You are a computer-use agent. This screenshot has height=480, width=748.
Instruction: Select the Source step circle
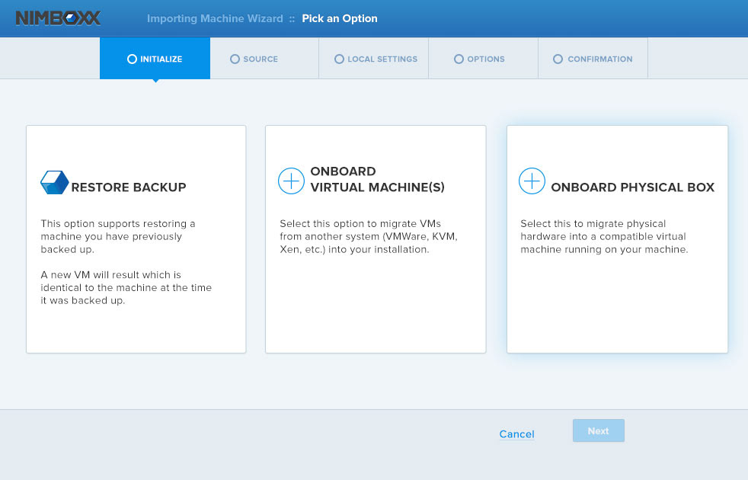click(x=235, y=59)
